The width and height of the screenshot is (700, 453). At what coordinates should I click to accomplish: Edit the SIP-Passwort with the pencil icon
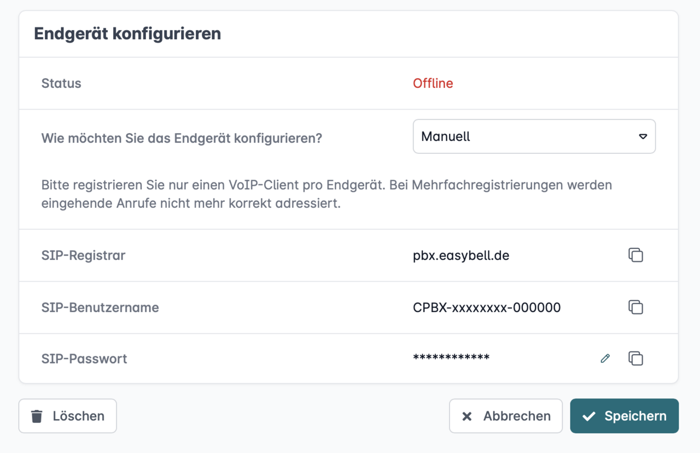click(x=605, y=359)
